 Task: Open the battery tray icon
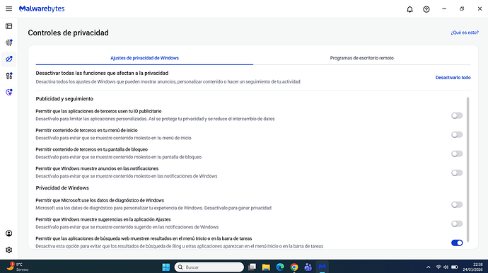(x=454, y=267)
